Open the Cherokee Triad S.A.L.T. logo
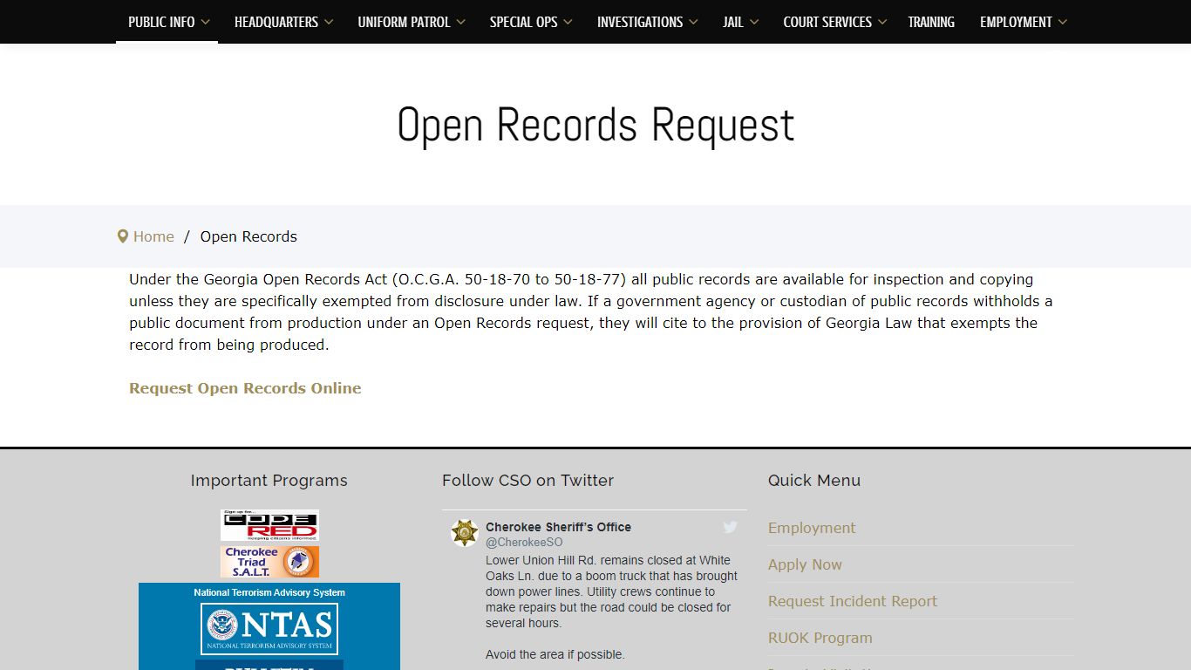 click(269, 562)
